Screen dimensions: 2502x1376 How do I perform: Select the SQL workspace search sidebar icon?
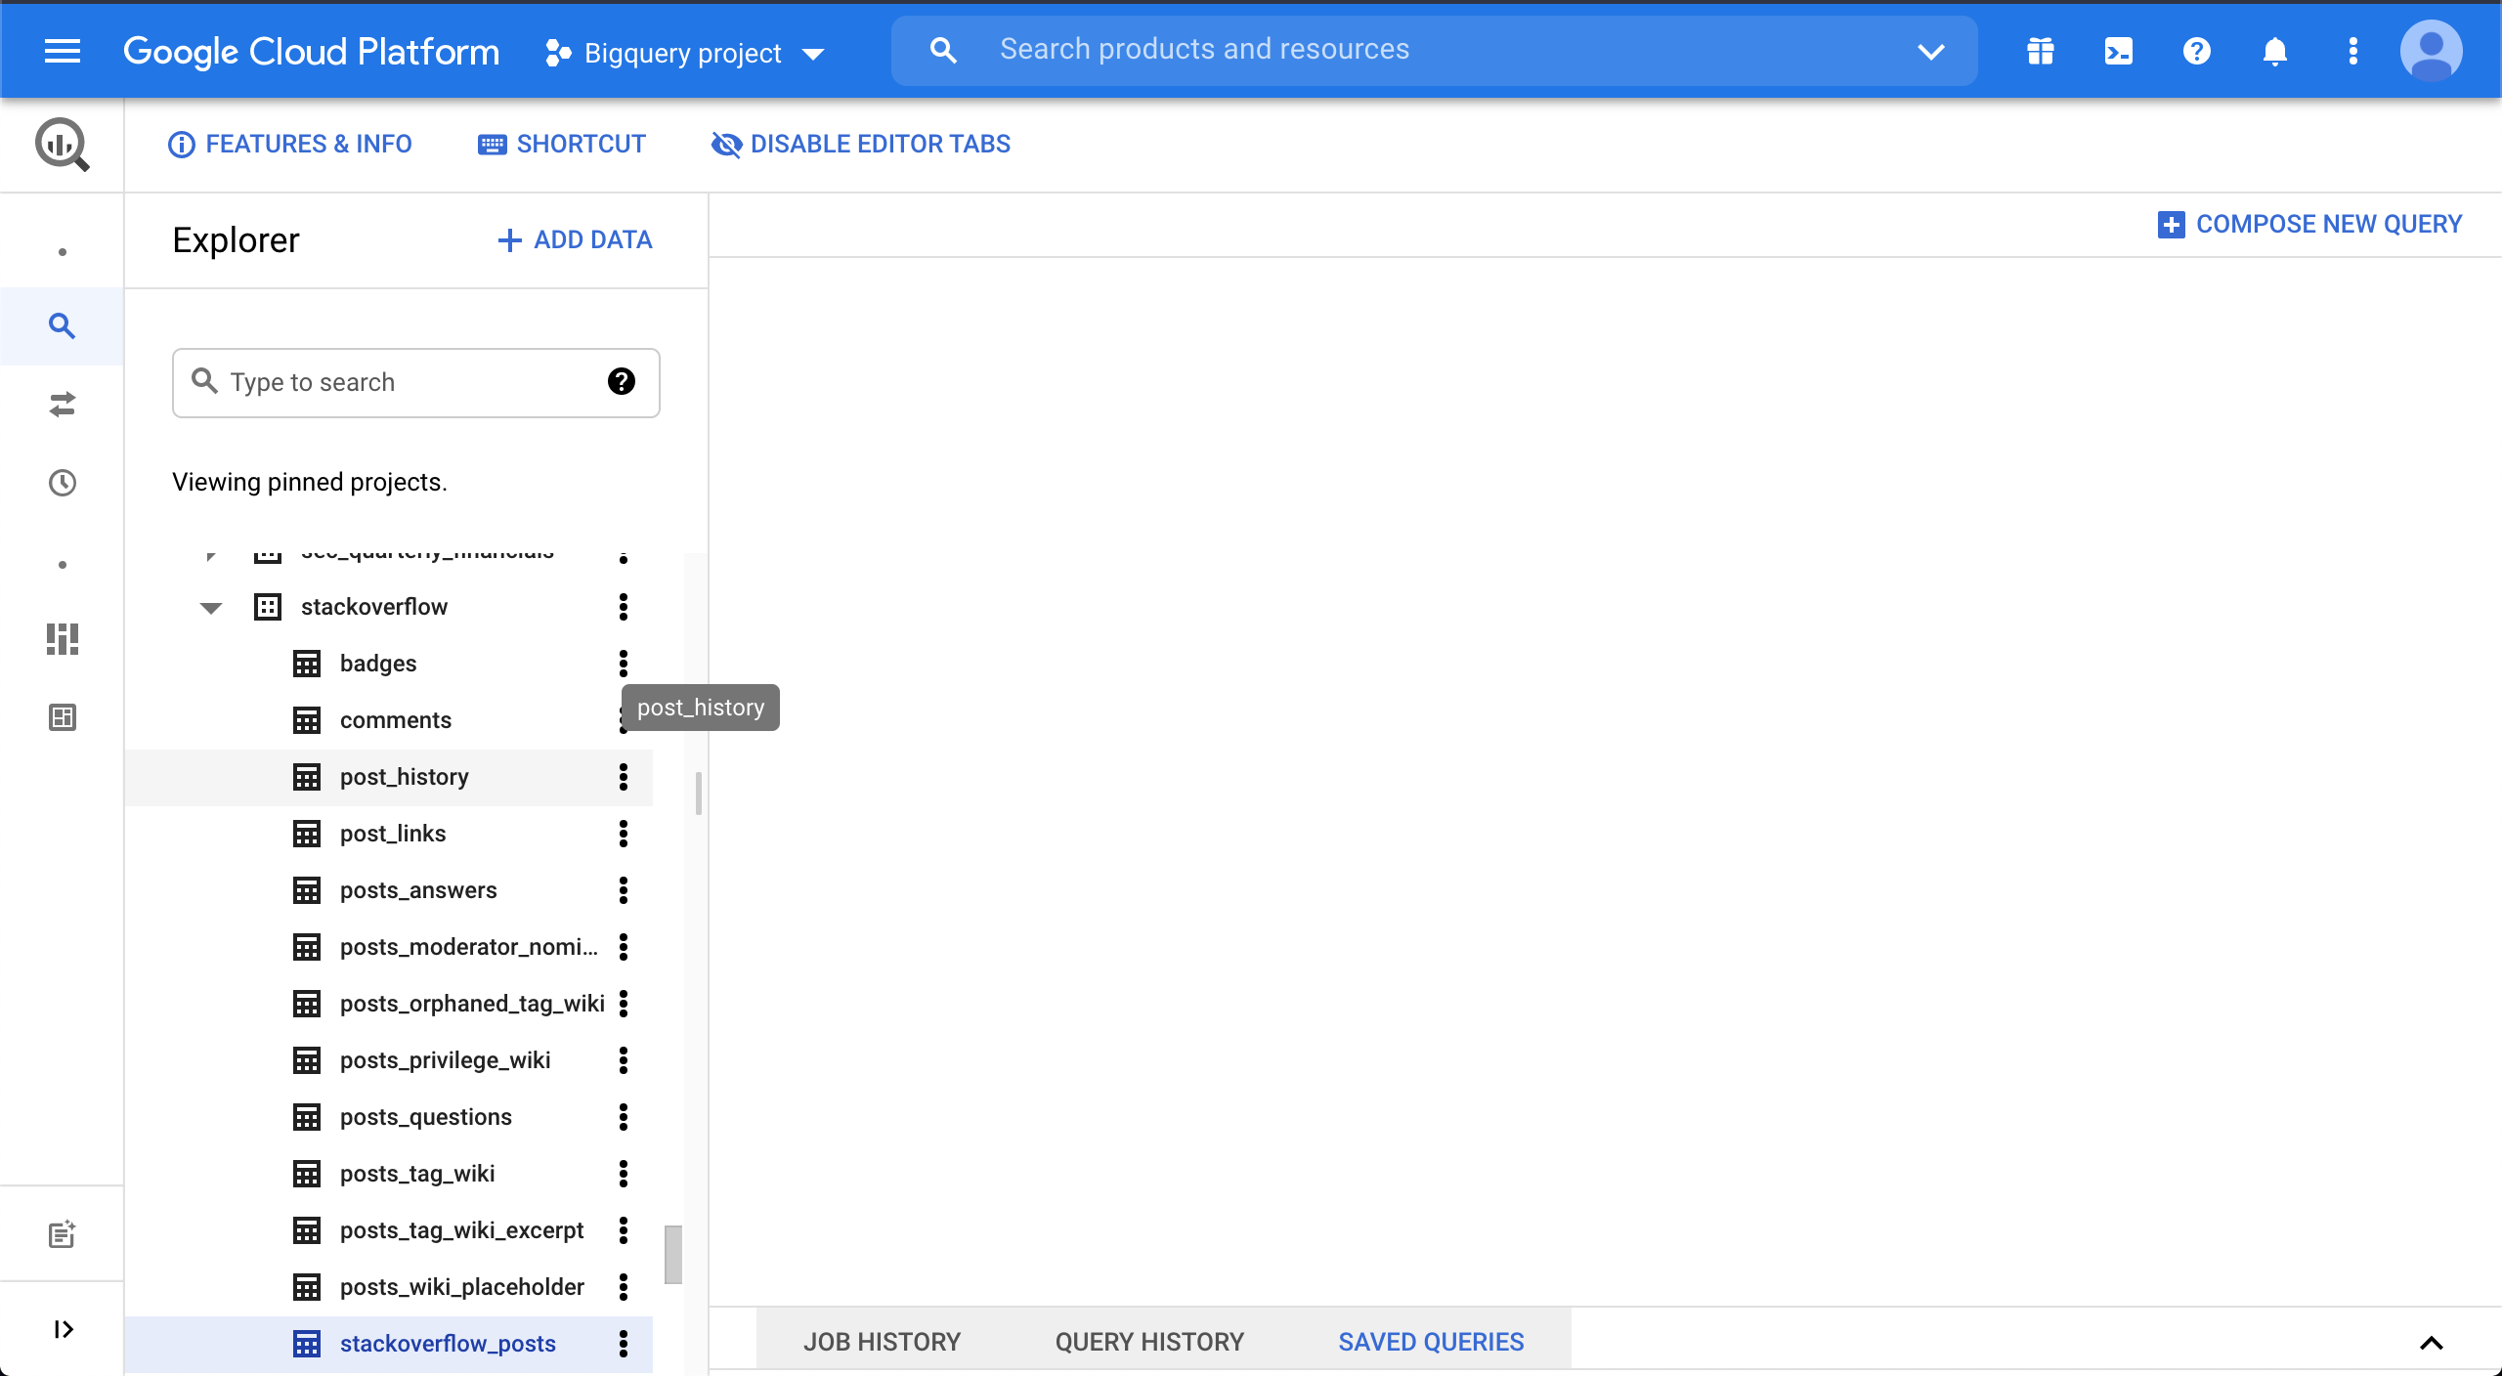click(63, 325)
